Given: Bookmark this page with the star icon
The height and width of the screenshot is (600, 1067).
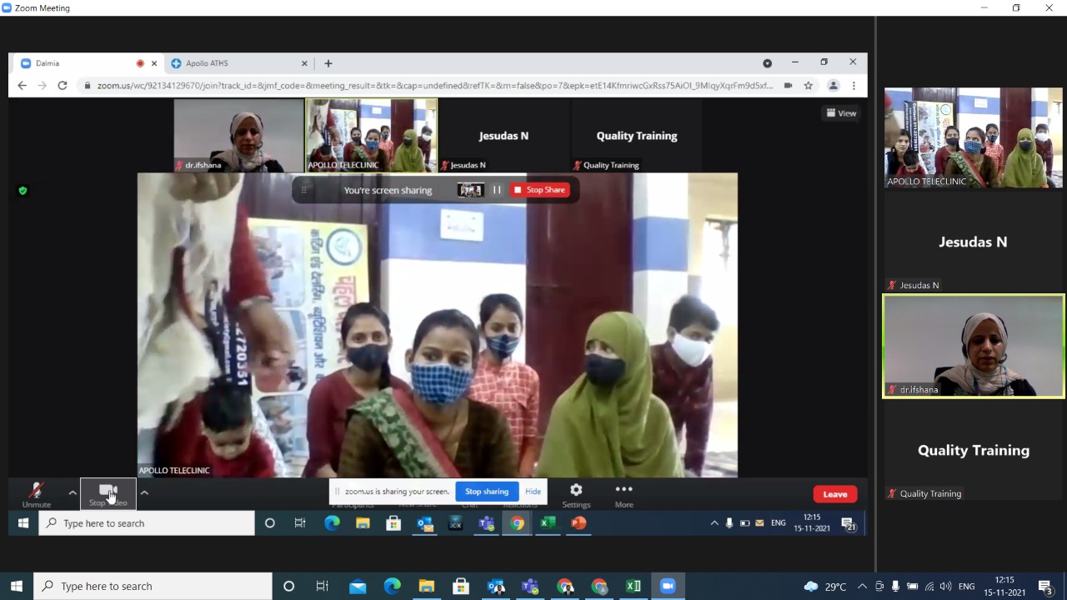Looking at the screenshot, I should (x=808, y=85).
